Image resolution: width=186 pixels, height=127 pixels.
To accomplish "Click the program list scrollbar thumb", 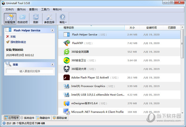I will tap(182, 44).
